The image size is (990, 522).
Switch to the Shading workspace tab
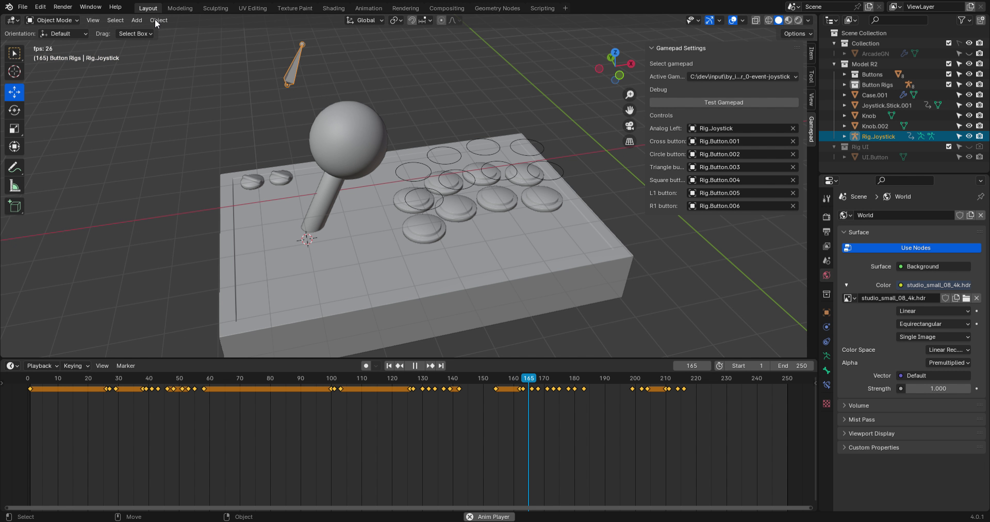point(333,8)
